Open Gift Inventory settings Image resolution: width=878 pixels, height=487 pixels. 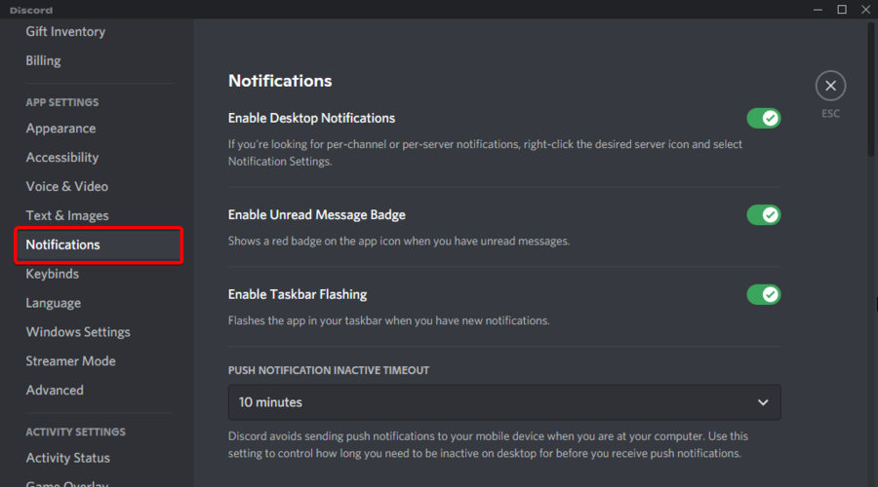[65, 32]
